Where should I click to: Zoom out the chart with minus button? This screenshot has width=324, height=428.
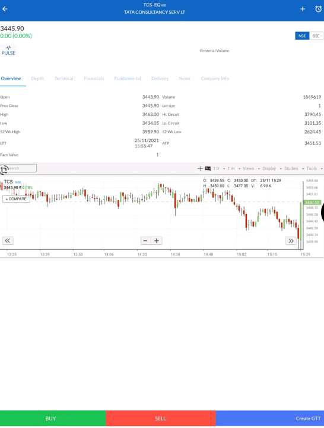pyautogui.click(x=145, y=241)
